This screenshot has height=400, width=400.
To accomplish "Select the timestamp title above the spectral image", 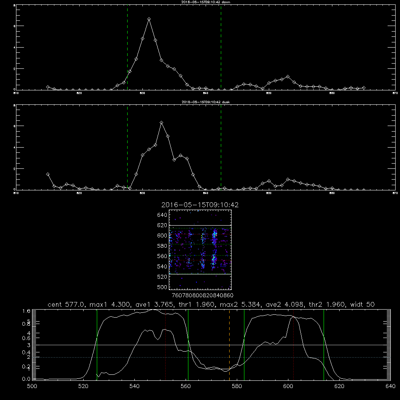I will click(200, 205).
